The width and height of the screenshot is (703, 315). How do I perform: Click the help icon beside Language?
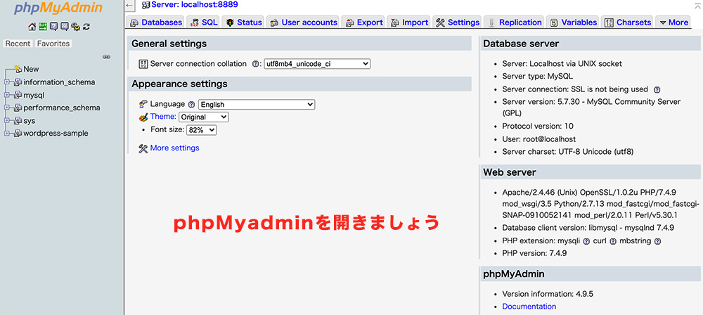(191, 105)
